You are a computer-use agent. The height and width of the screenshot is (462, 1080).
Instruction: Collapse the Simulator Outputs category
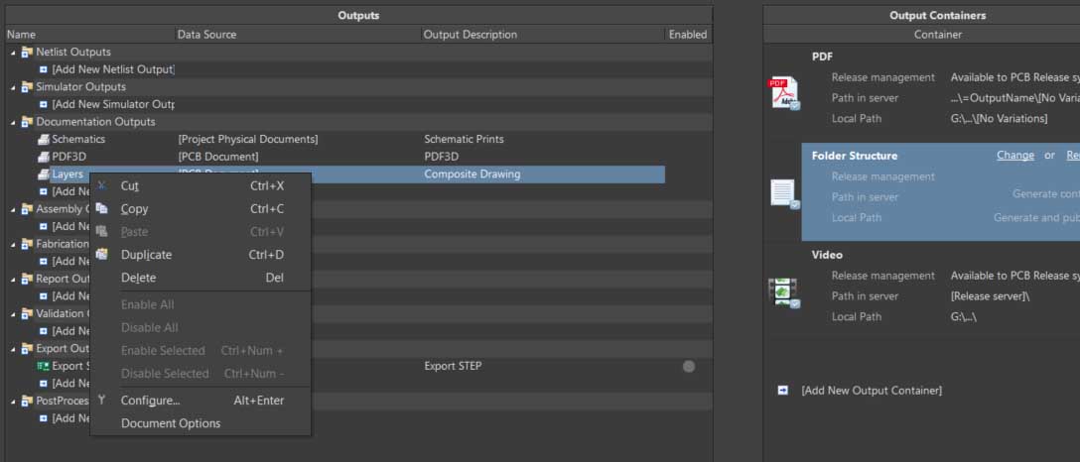pos(13,87)
